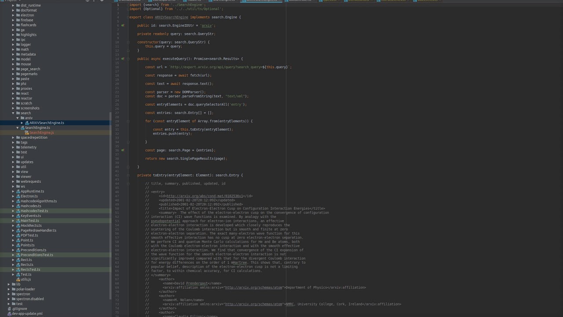The image size is (563, 317).
Task: Click the search folder icon
Action: tap(18, 113)
